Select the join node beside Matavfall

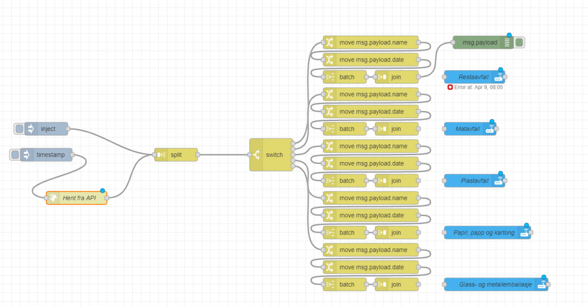click(x=396, y=129)
